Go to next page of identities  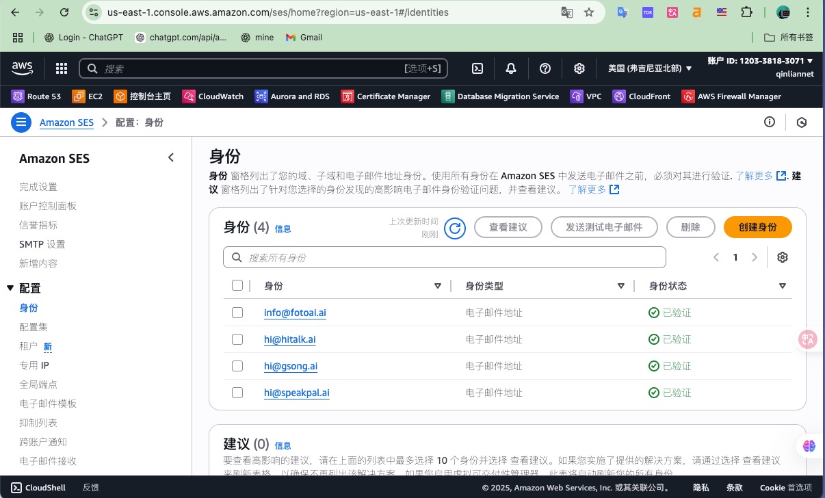point(755,257)
